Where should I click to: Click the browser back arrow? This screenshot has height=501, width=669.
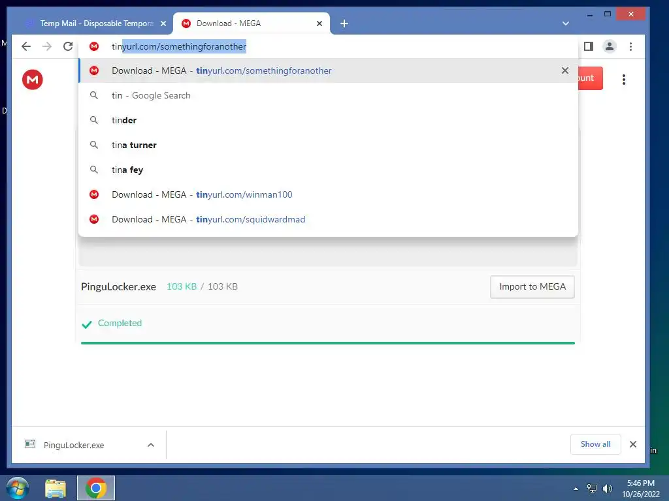click(26, 46)
